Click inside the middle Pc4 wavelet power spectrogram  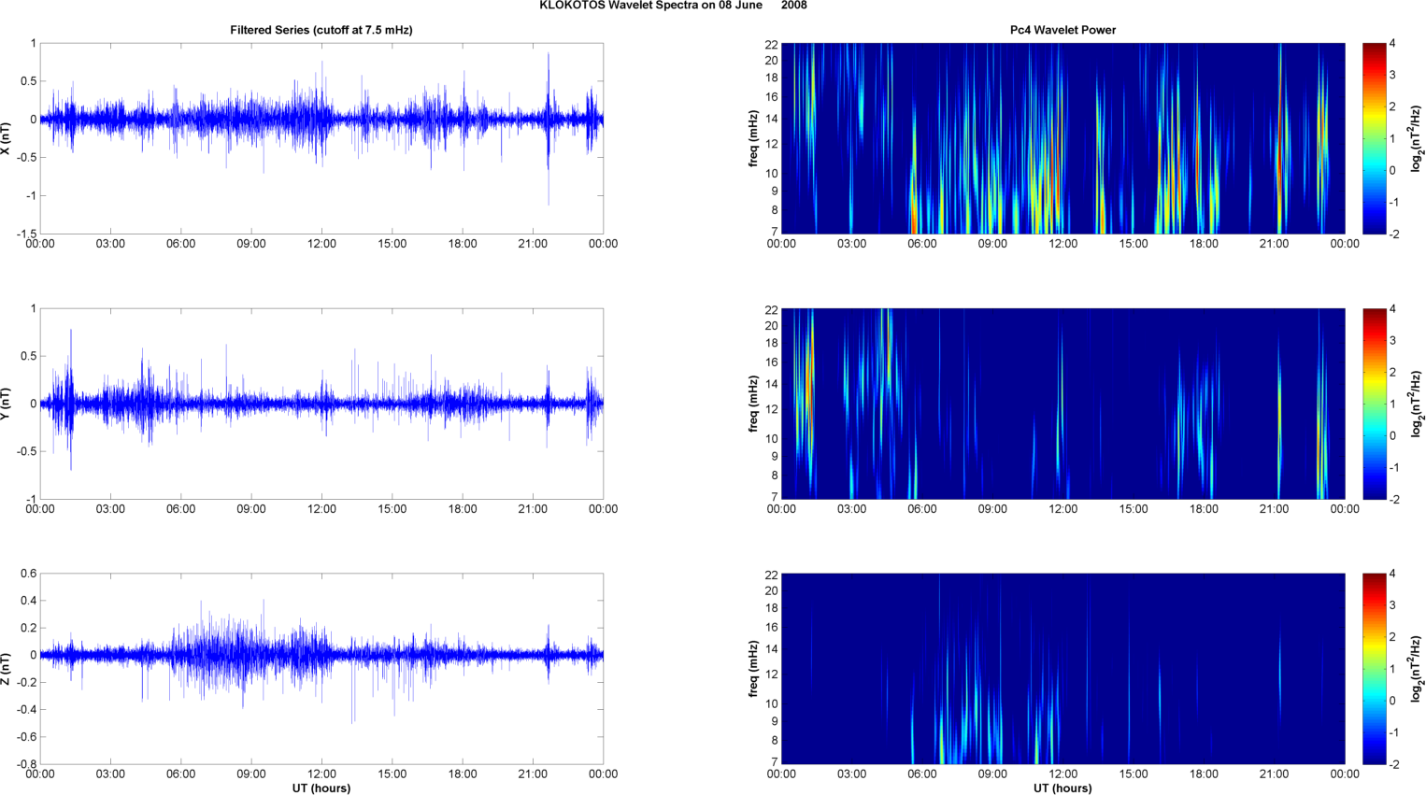point(1062,404)
